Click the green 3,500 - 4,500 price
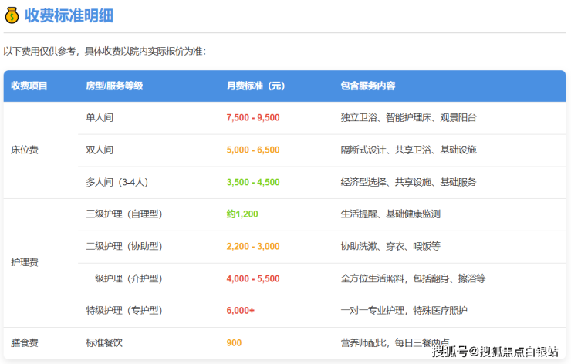The image size is (571, 364). pos(253,182)
